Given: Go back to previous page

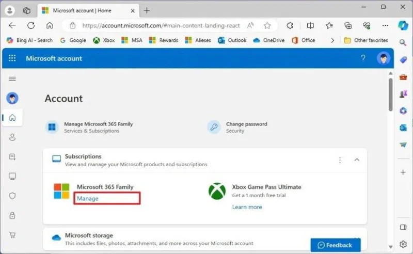Looking at the screenshot, I should click(12, 26).
